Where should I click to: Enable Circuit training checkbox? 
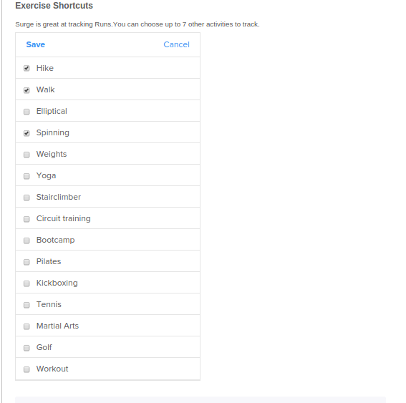[26, 219]
